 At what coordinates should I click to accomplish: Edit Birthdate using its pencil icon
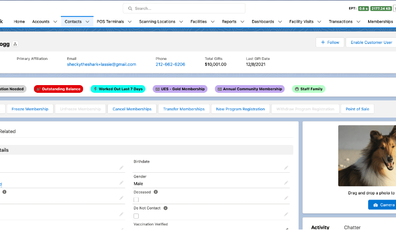[286, 168]
